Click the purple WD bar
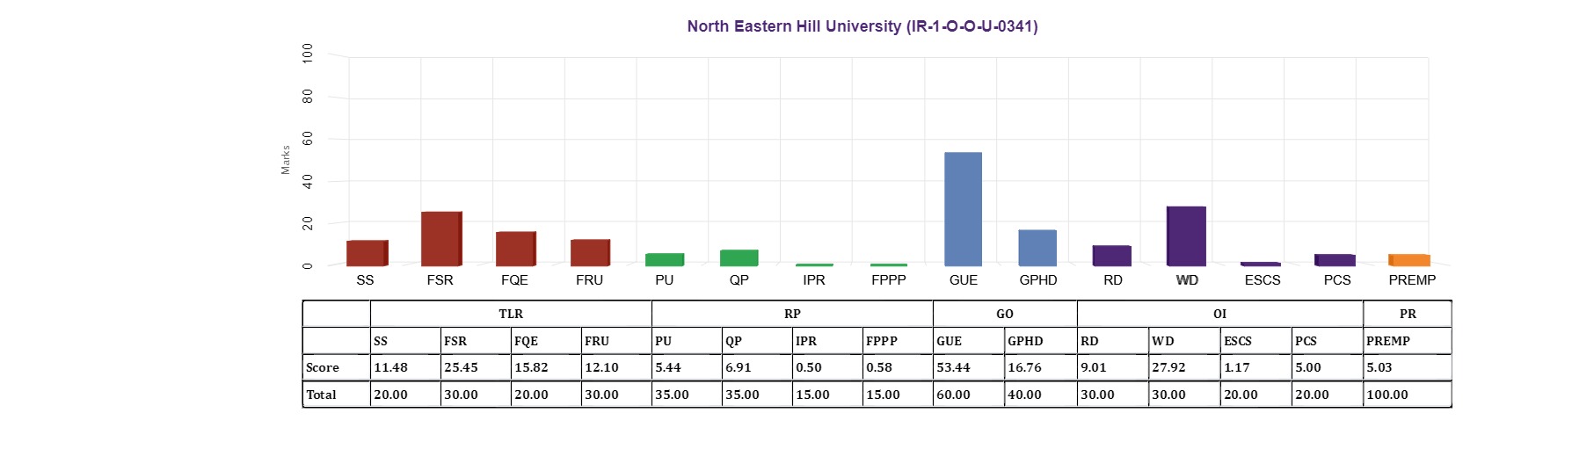 point(1186,236)
